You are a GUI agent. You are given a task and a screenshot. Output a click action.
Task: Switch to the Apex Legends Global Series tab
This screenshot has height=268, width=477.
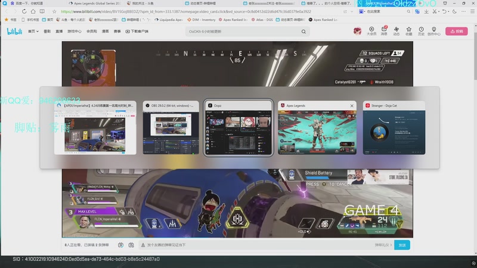click(94, 4)
